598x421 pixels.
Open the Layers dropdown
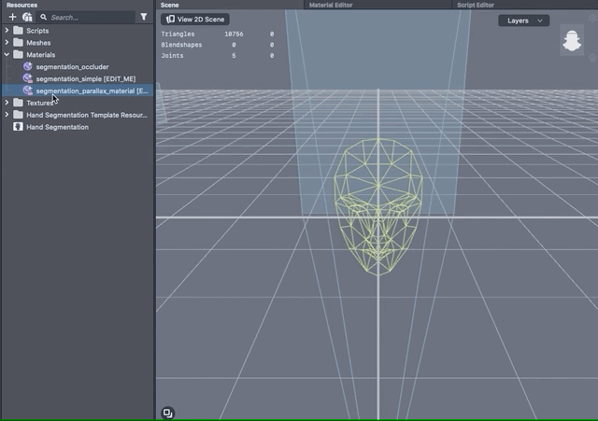pyautogui.click(x=523, y=21)
